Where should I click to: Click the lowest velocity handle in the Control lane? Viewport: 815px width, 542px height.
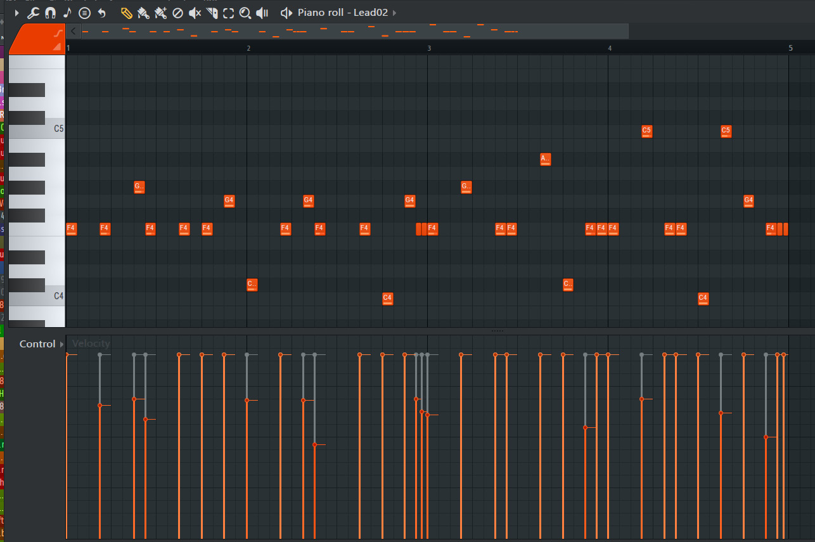314,444
